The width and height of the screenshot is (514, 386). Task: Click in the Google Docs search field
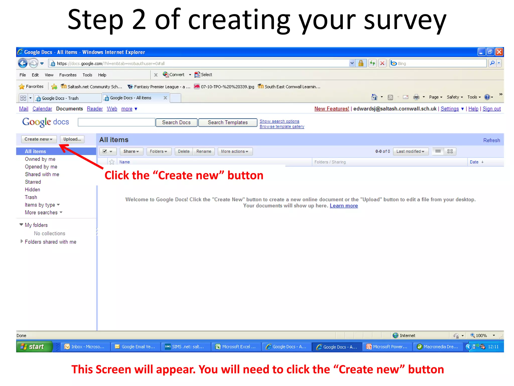(116, 122)
